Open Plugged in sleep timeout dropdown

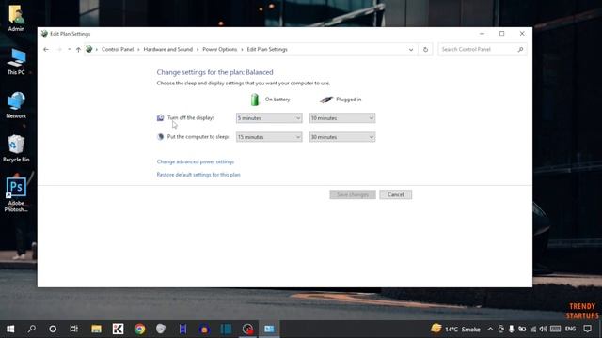pyautogui.click(x=342, y=137)
